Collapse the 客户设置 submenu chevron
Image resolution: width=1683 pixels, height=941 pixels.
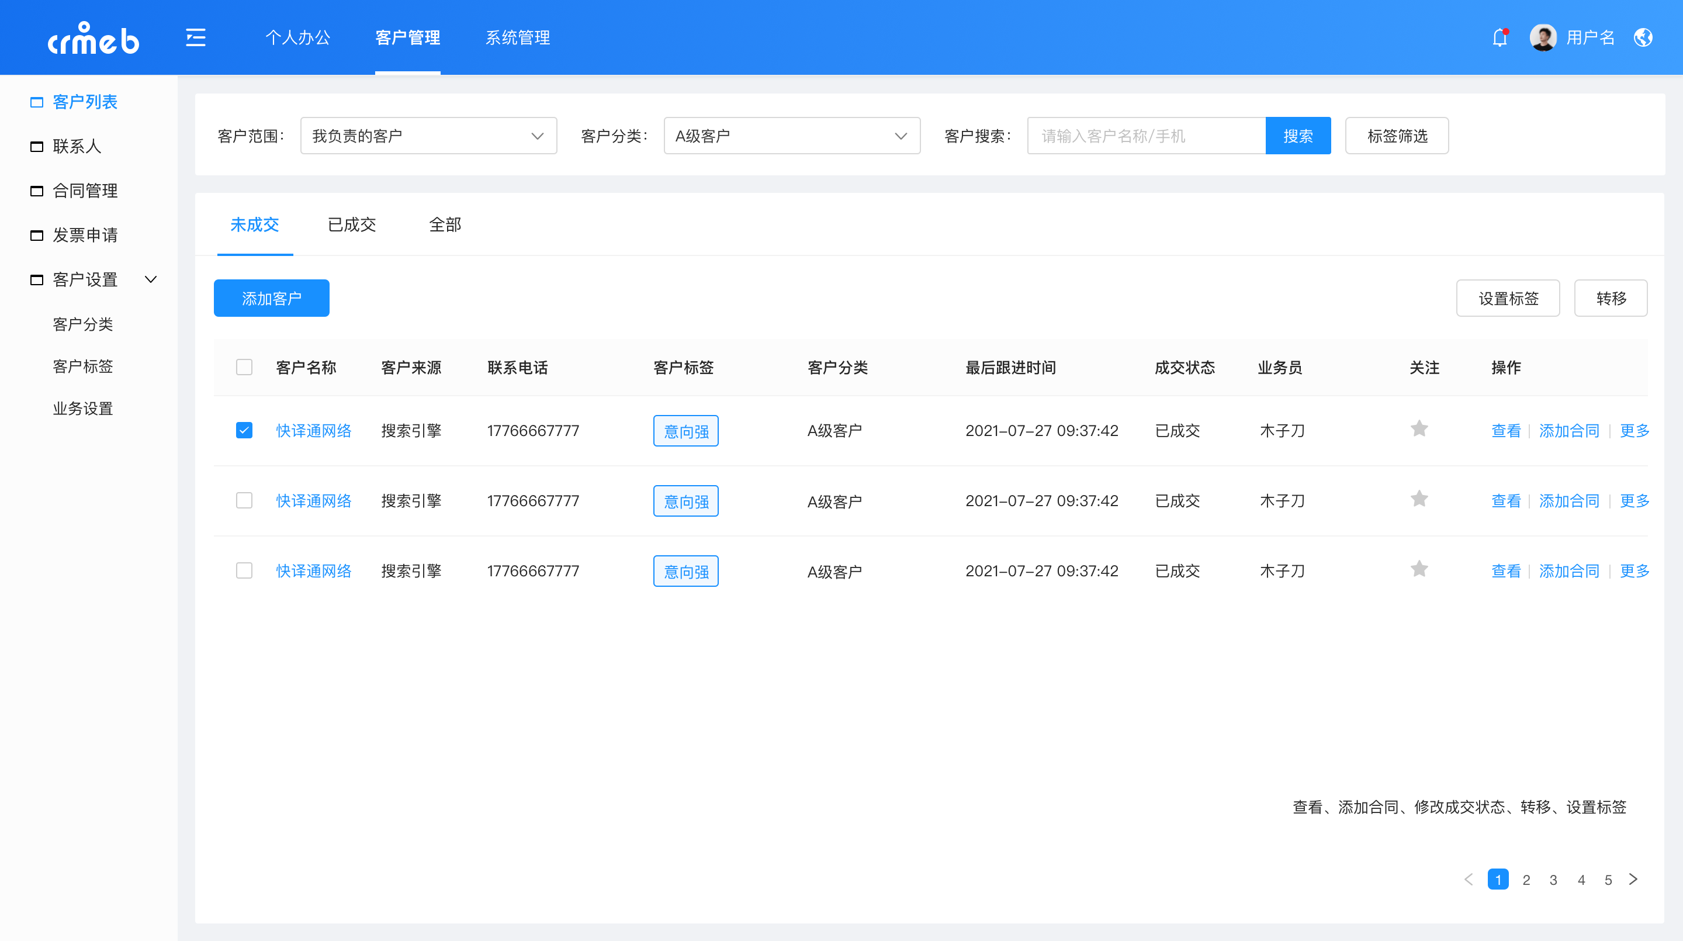151,280
